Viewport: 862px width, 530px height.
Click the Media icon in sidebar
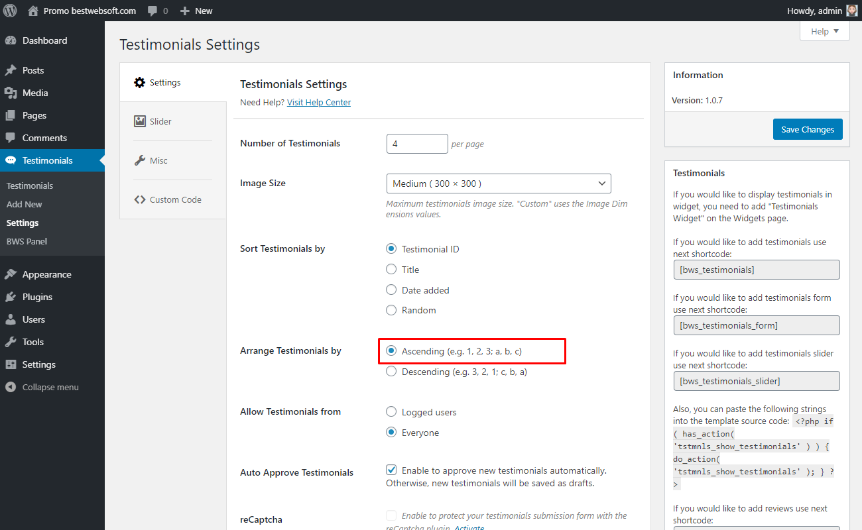tap(11, 93)
